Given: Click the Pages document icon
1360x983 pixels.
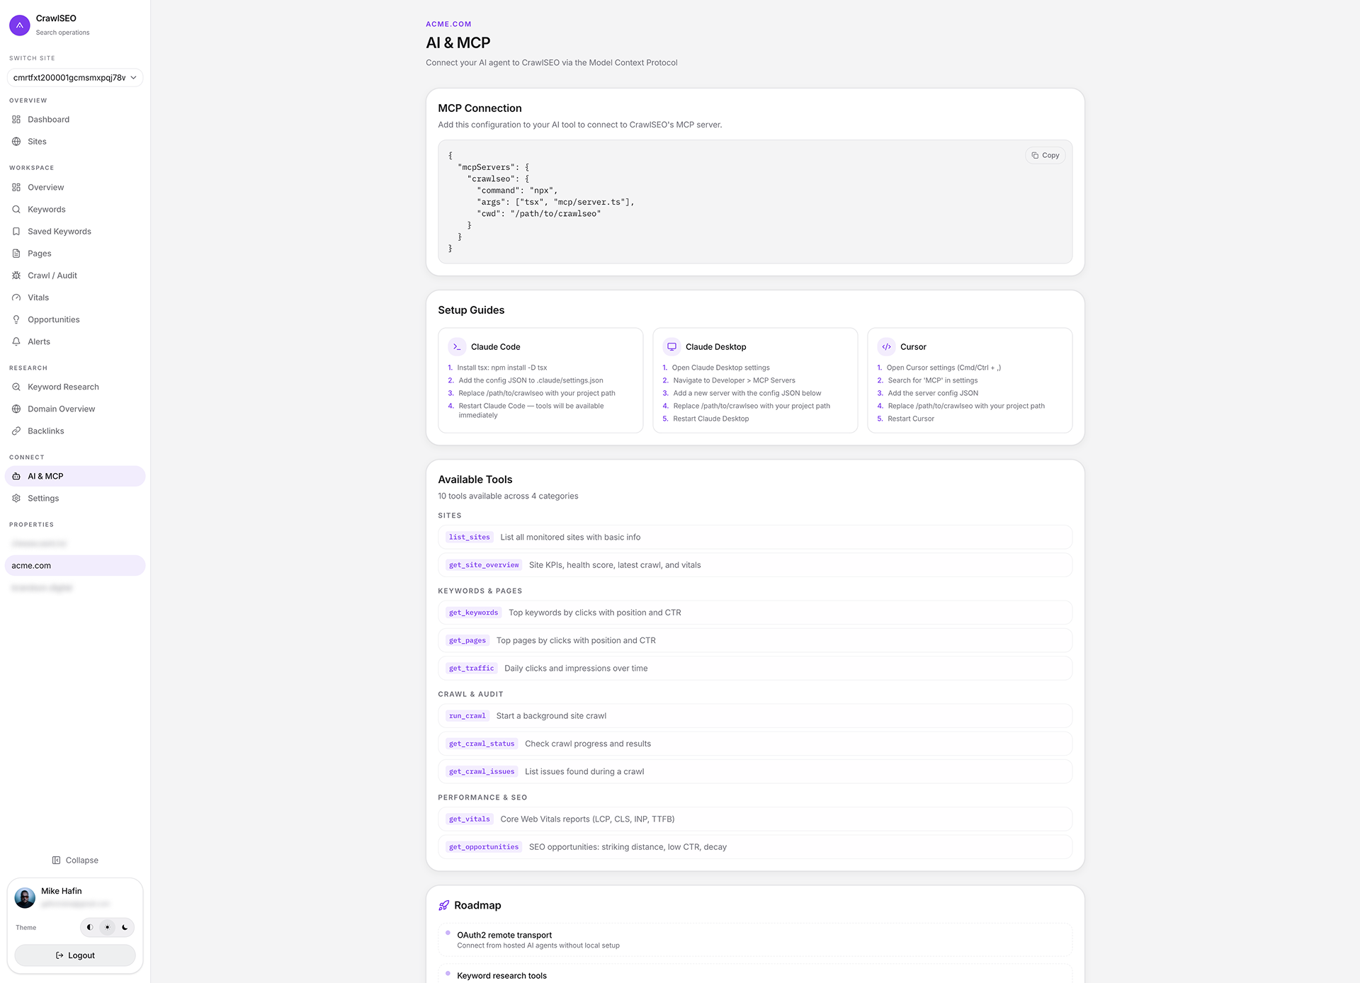Looking at the screenshot, I should pyautogui.click(x=16, y=254).
